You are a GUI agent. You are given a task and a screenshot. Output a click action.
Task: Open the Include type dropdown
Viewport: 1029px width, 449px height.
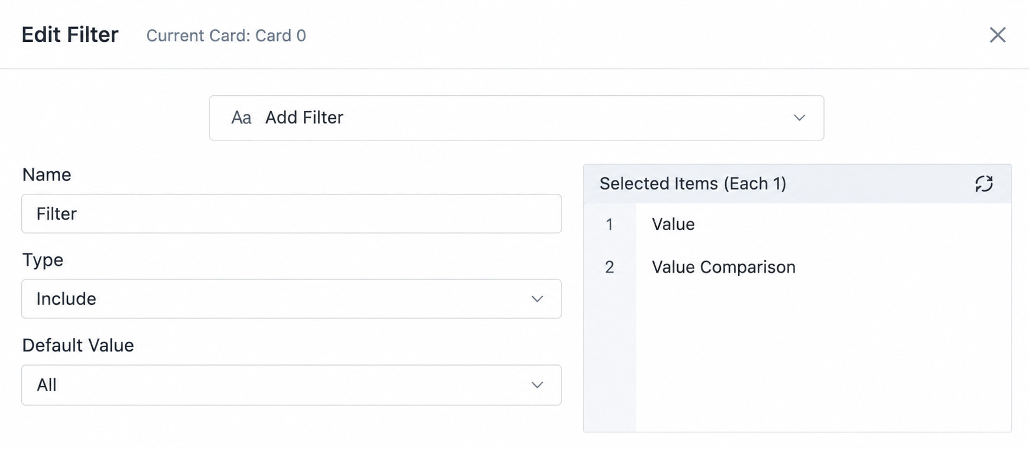(291, 298)
